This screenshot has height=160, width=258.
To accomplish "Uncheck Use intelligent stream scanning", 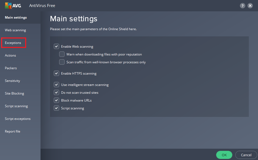I will point(56,85).
